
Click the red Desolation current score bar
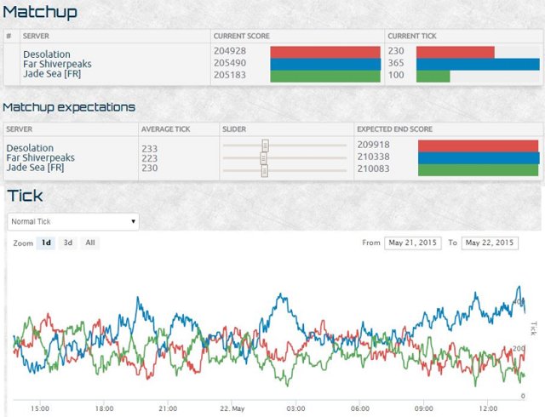(x=324, y=52)
